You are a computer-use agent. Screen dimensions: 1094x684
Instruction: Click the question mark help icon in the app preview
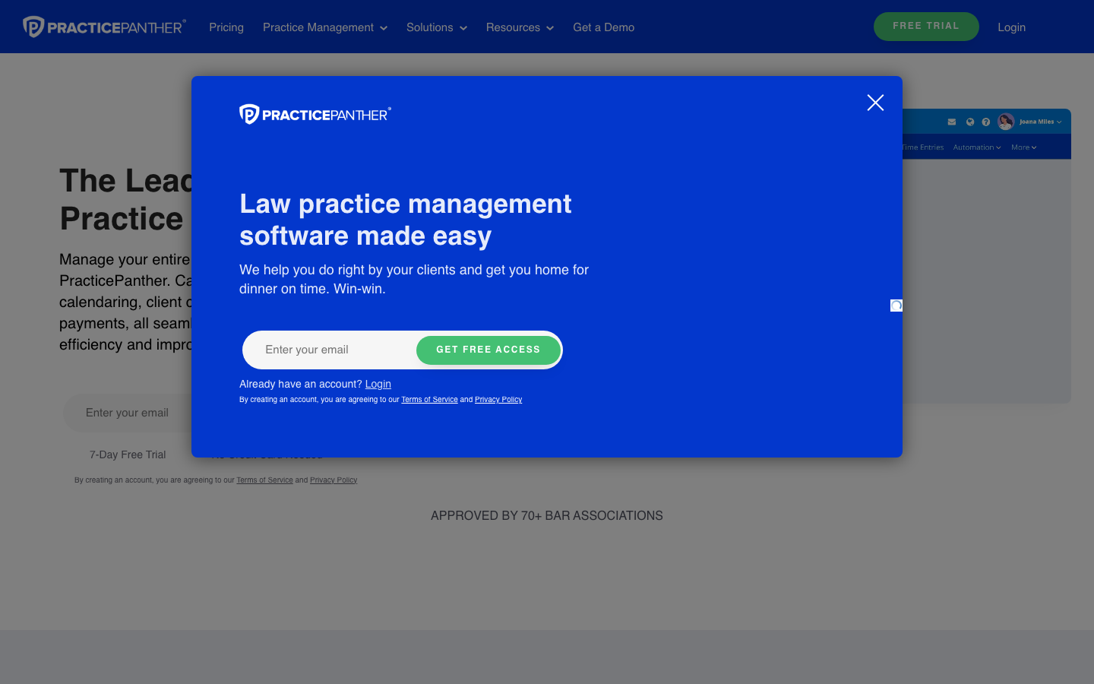[x=986, y=122]
